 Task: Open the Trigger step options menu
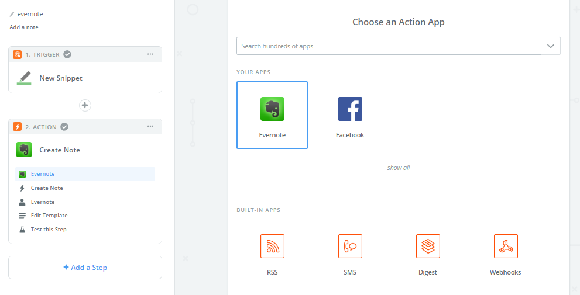click(x=150, y=54)
